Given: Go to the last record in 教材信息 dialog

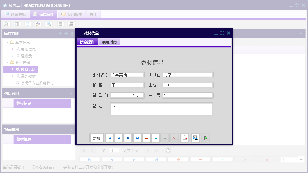Looking at the screenshot, I should [x=137, y=138].
